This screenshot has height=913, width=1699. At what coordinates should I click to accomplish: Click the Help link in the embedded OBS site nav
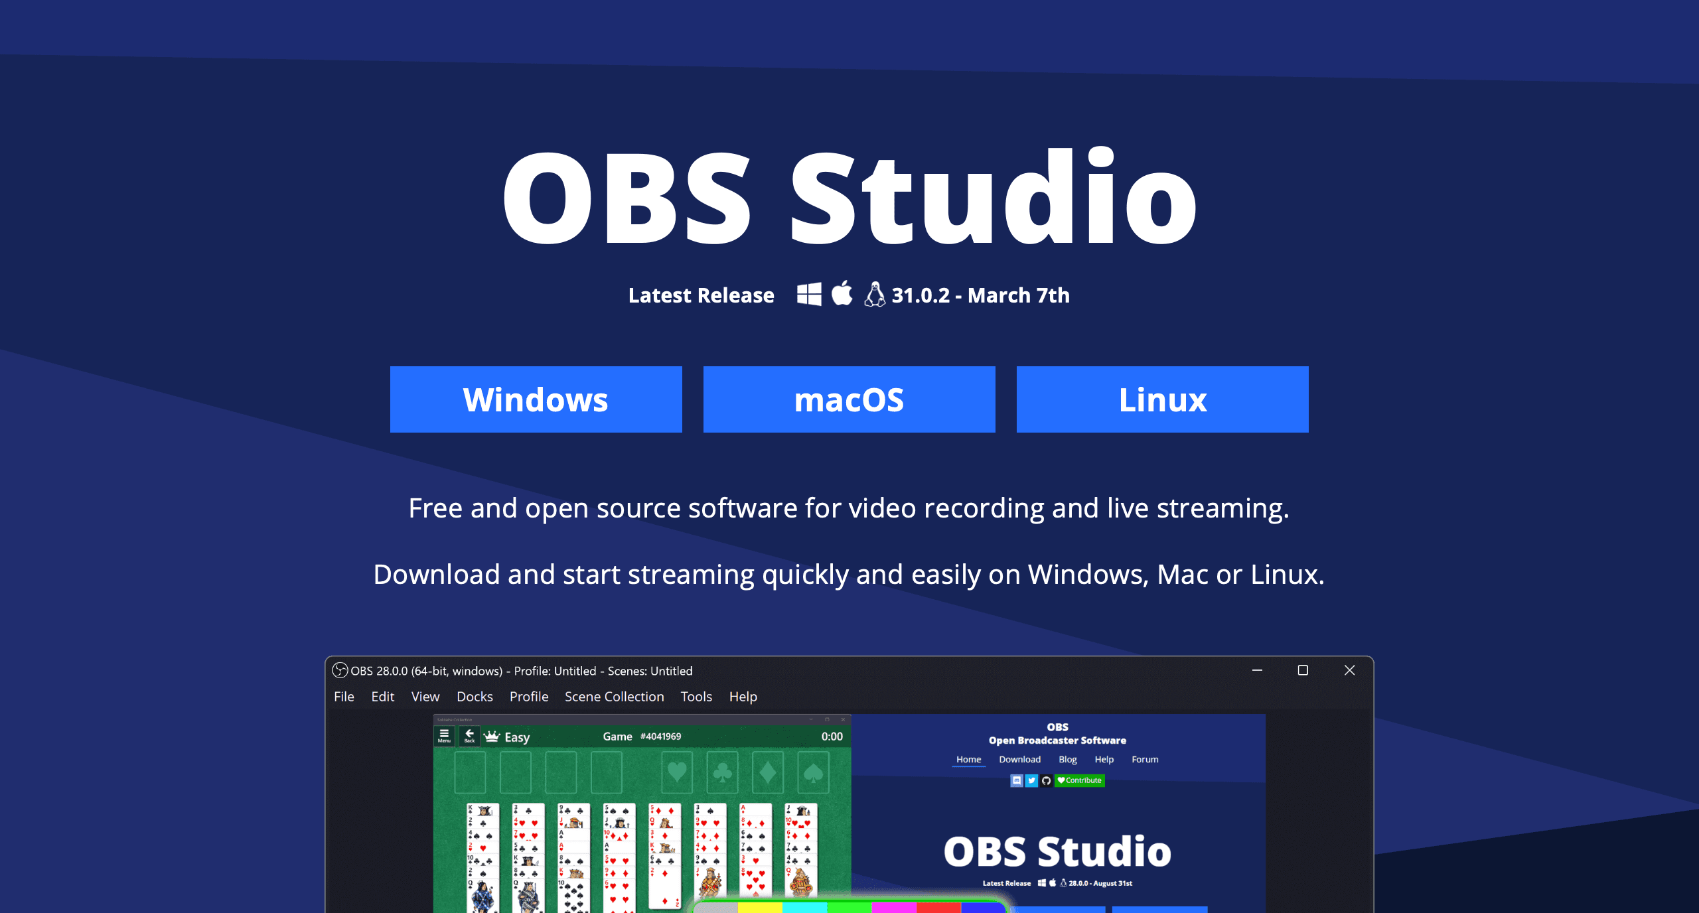tap(1104, 760)
